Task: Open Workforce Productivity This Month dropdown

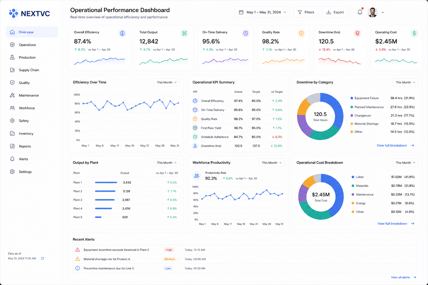Action: (x=271, y=163)
